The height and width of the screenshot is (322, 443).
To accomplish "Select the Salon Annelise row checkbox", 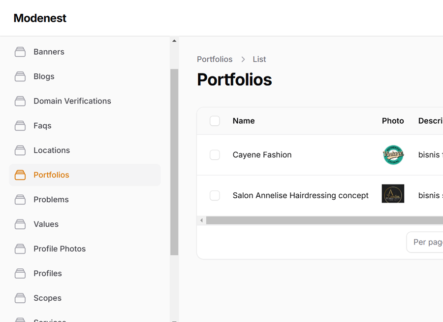I will click(x=215, y=196).
